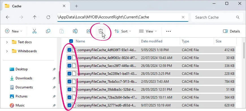Click the Share icon in toolbar

tap(89, 31)
